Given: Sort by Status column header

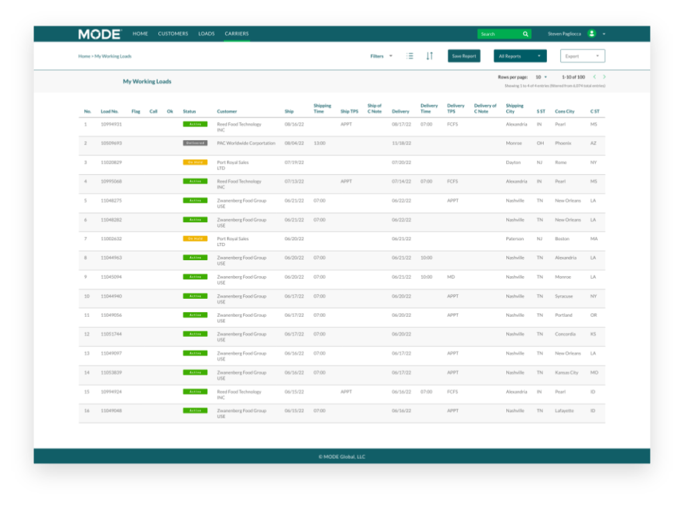Looking at the screenshot, I should [x=189, y=111].
